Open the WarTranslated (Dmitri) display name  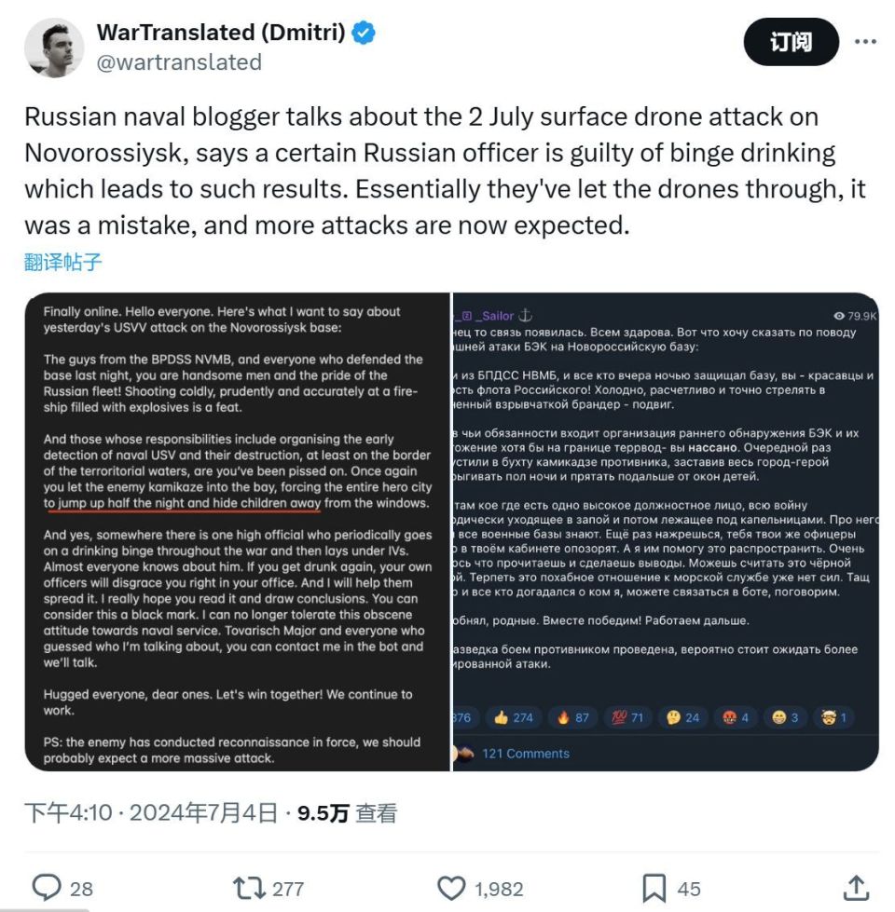(x=221, y=33)
